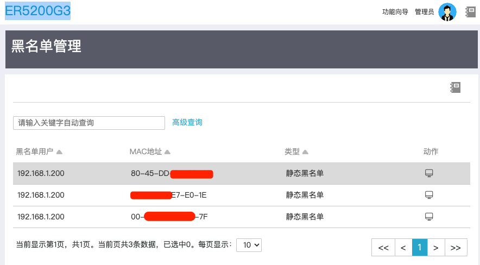This screenshot has width=480, height=265.
Task: Go to previous page with < button
Action: tap(403, 248)
